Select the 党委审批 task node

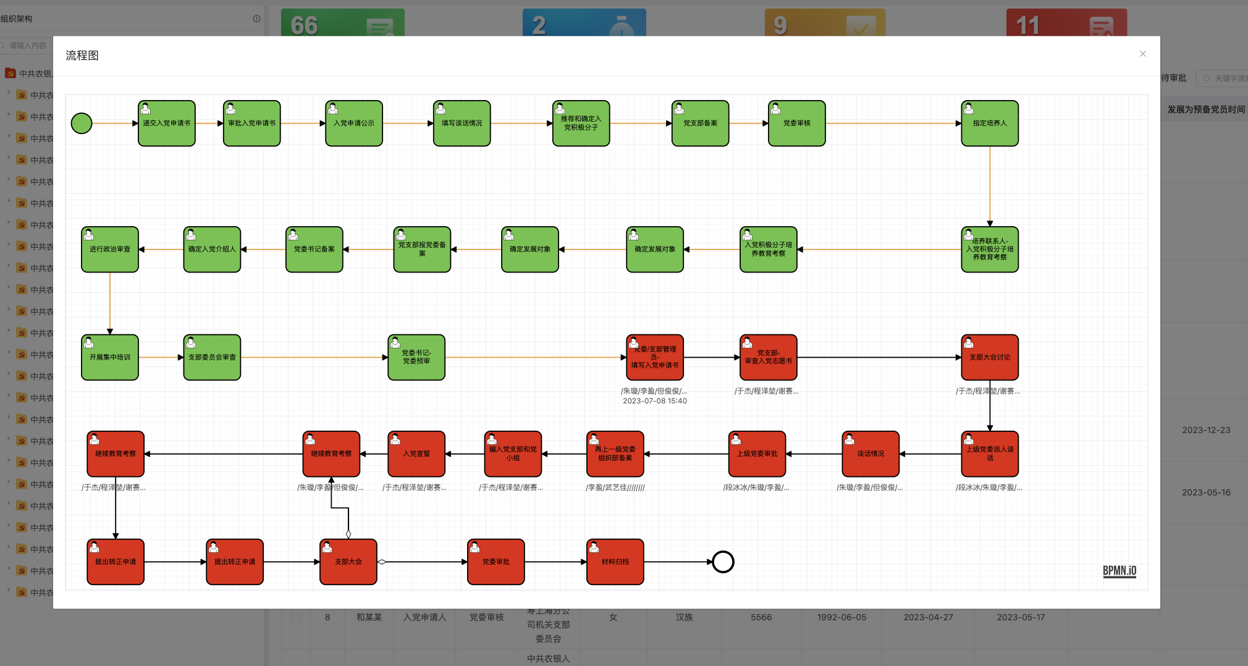496,562
